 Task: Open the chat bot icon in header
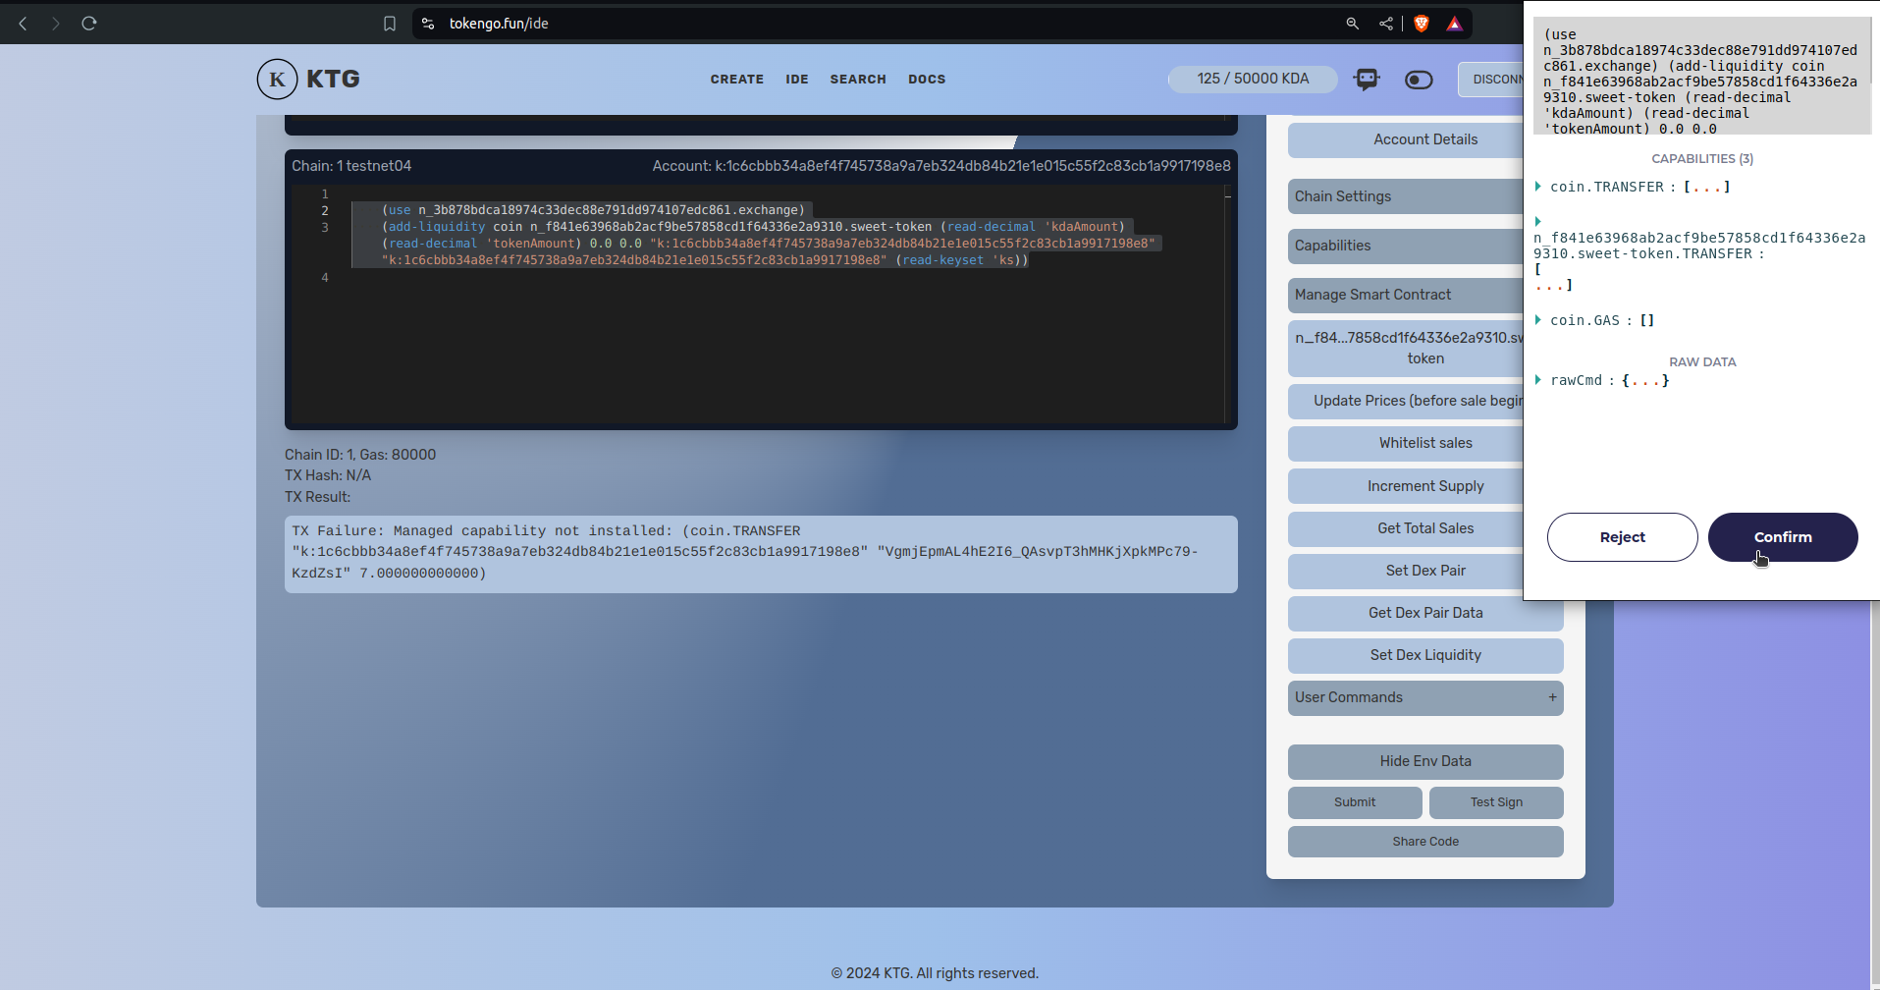pyautogui.click(x=1367, y=80)
